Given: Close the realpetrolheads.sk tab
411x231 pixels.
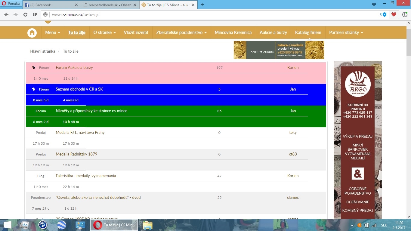Looking at the screenshot, I should coord(135,5).
